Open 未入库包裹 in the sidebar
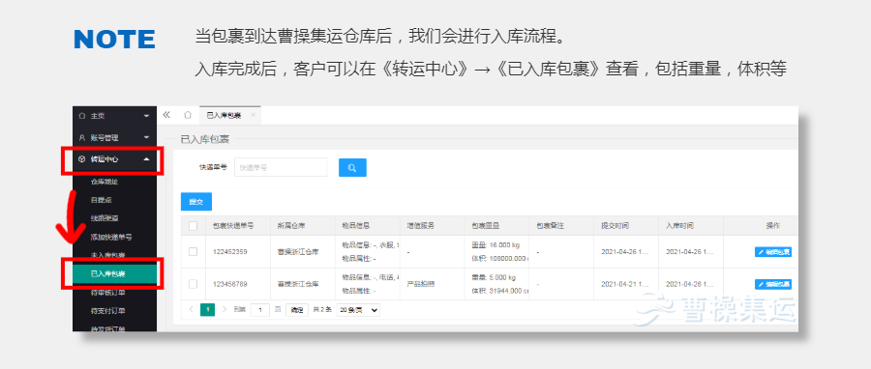871x369 pixels. point(107,255)
